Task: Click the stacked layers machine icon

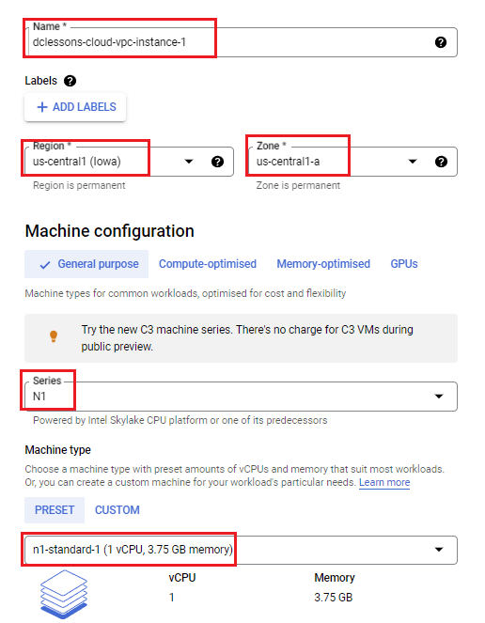Action: click(64, 594)
